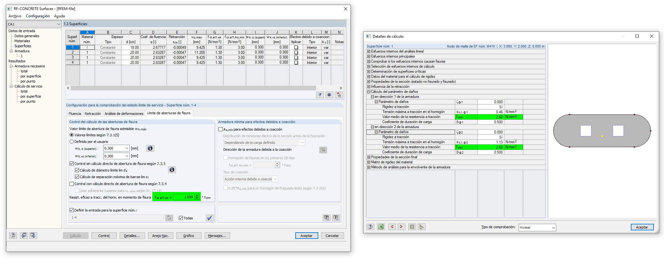Open the wk,+z (inferior) 0.300 dropdown

click(127, 156)
